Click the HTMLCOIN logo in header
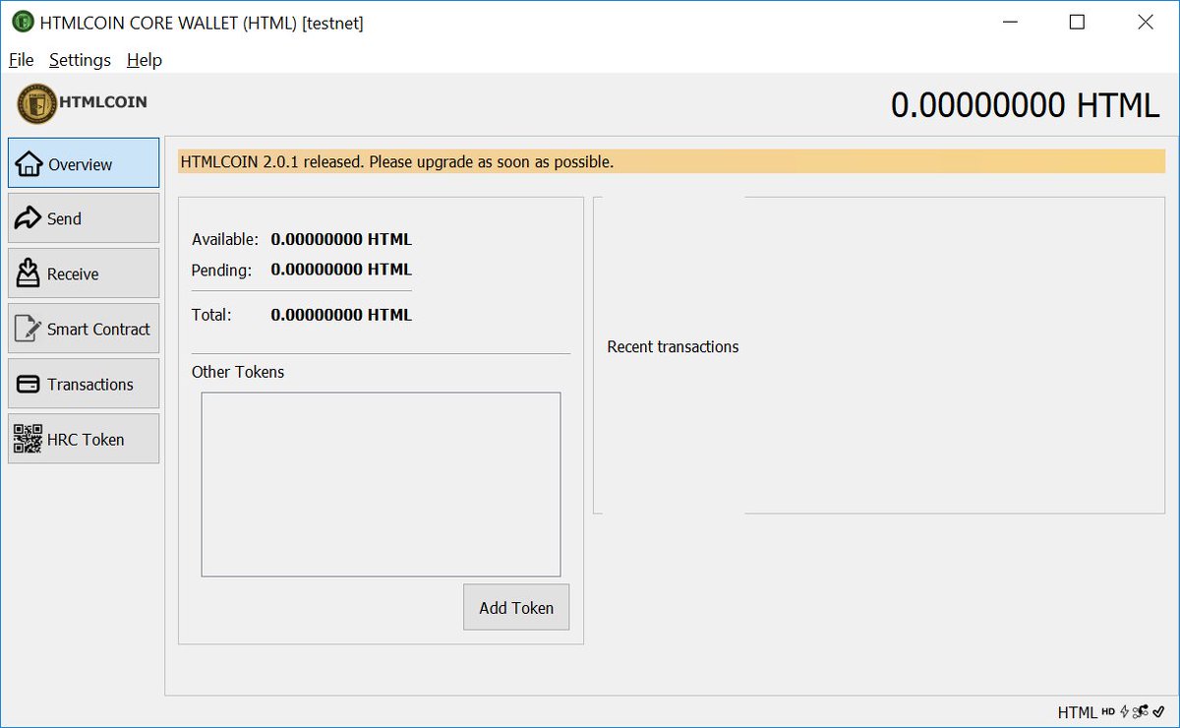Image resolution: width=1180 pixels, height=728 pixels. click(83, 103)
